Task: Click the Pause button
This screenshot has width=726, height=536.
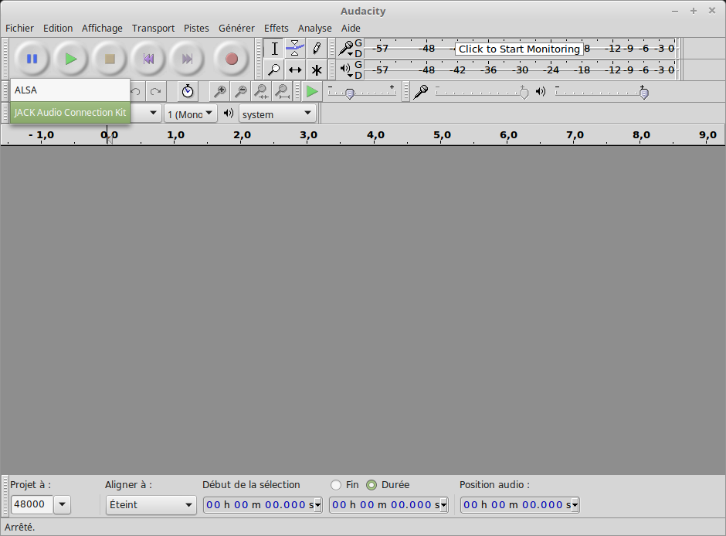Action: point(32,59)
